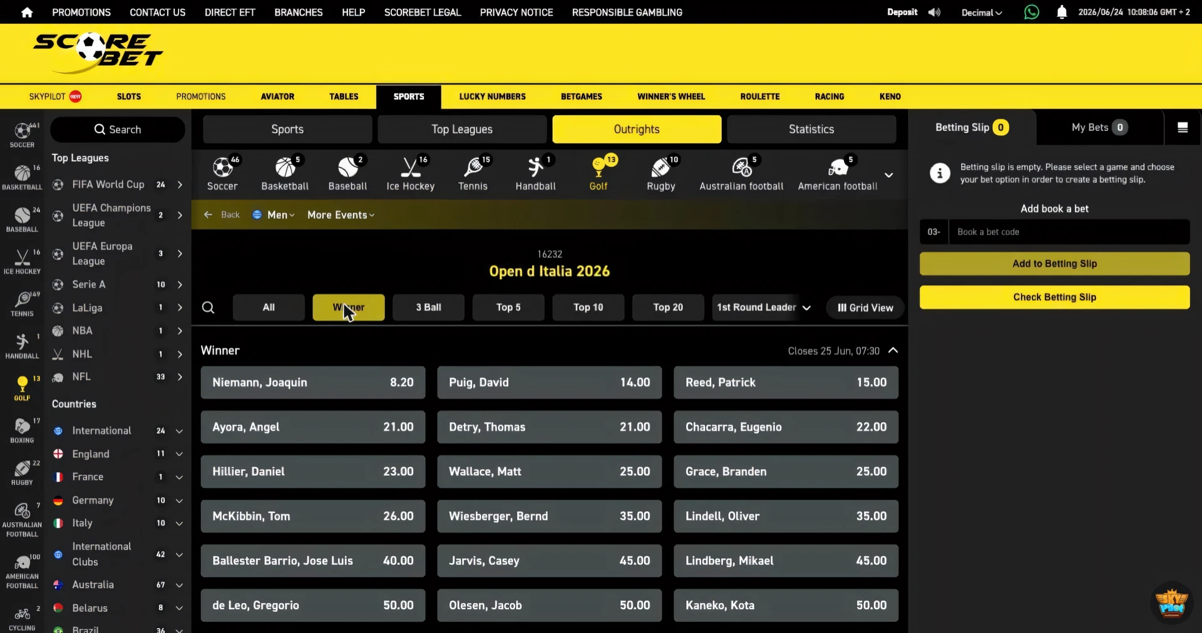This screenshot has height=633, width=1202.
Task: Go to the home icon
Action: point(27,13)
